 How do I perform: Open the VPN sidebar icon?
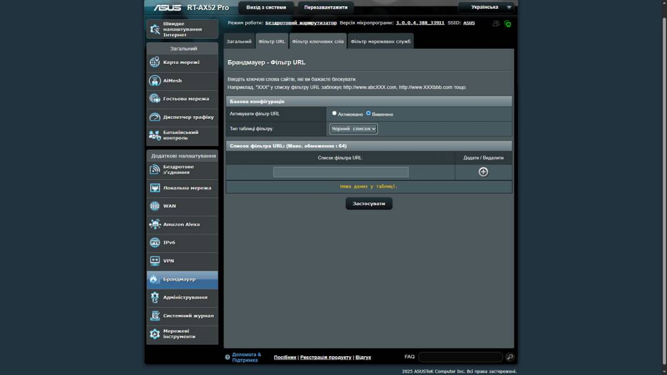[155, 261]
